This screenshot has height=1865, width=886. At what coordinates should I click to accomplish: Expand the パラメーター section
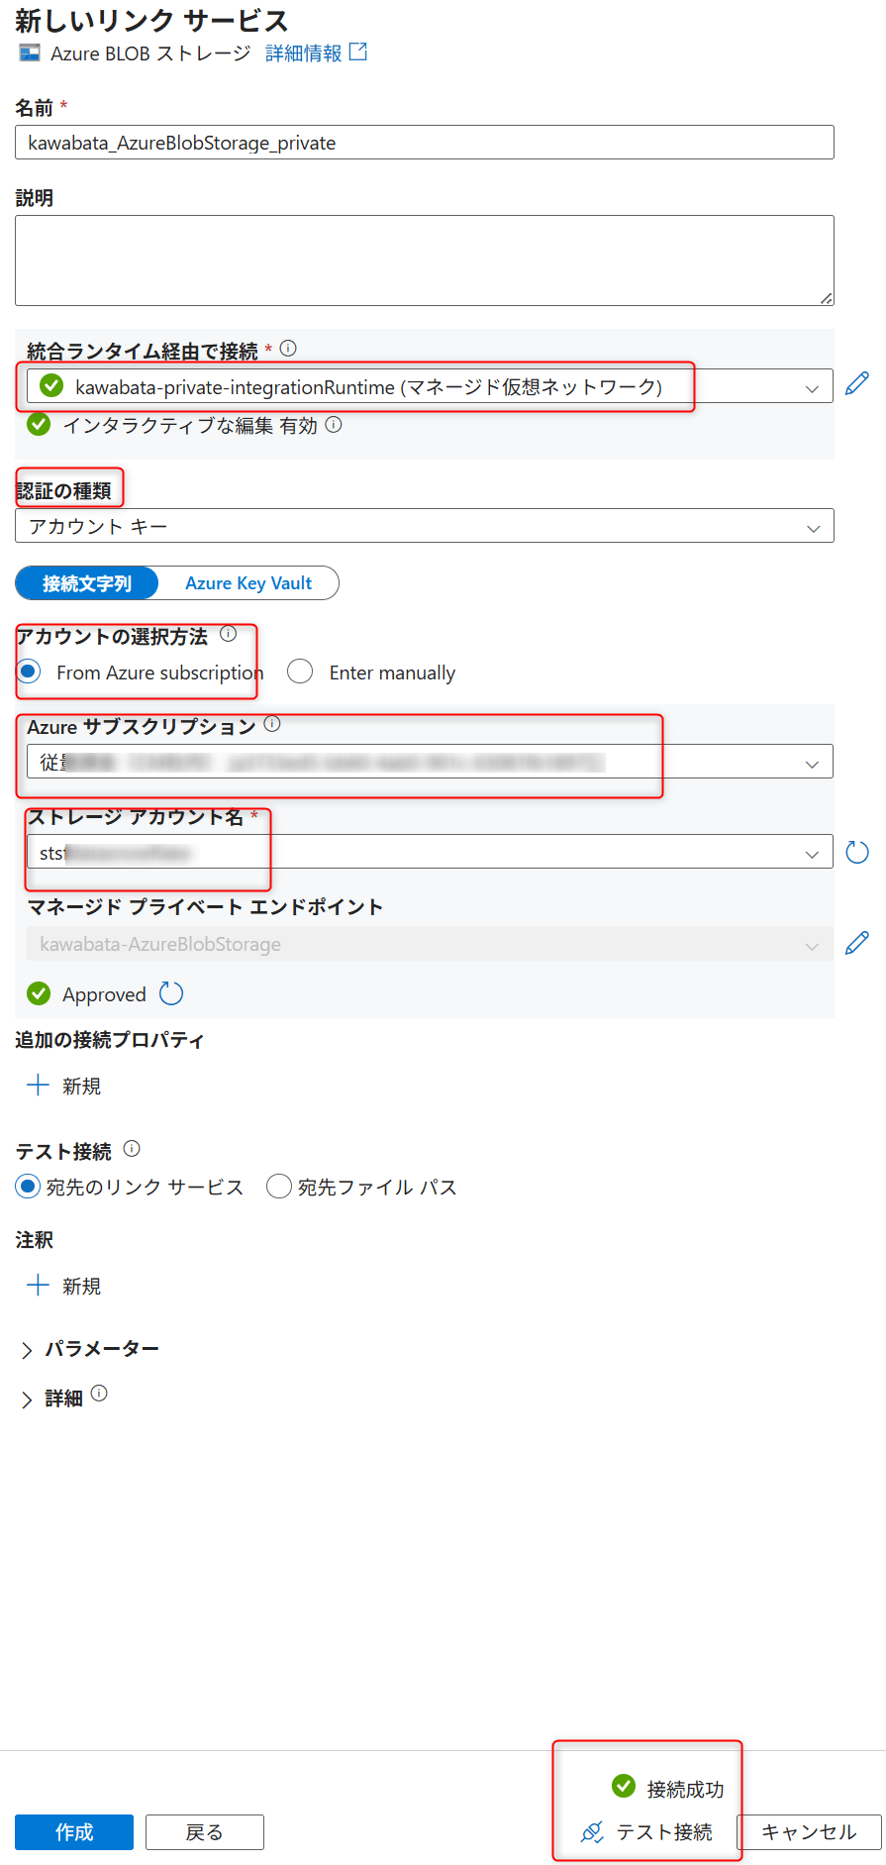click(89, 1349)
